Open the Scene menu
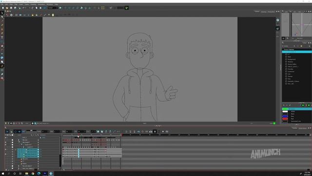The height and width of the screenshot is (176, 312). 27,4
